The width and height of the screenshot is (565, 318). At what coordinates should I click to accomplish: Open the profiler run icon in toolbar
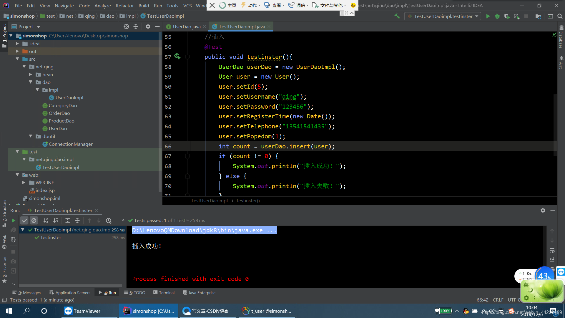(x=516, y=16)
